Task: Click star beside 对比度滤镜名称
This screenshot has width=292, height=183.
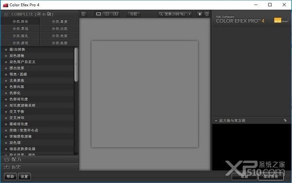Action: coord(6,105)
